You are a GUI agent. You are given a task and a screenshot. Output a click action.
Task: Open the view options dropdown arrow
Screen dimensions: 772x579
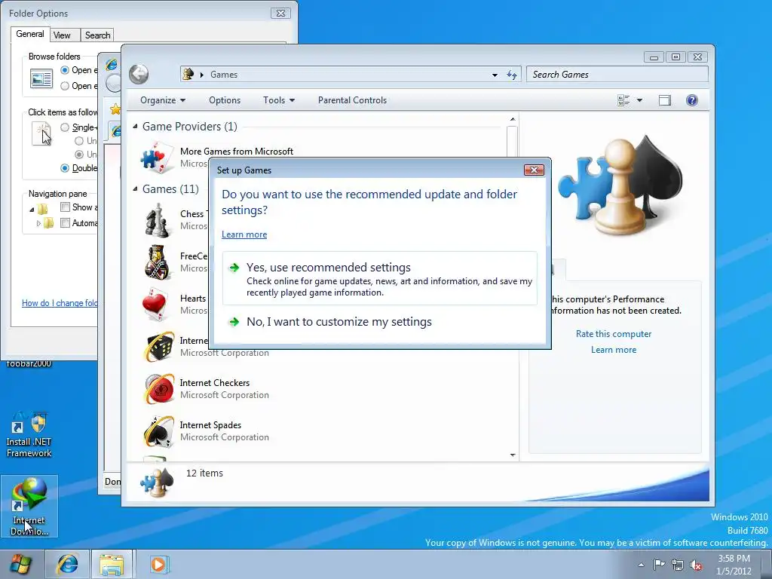639,100
